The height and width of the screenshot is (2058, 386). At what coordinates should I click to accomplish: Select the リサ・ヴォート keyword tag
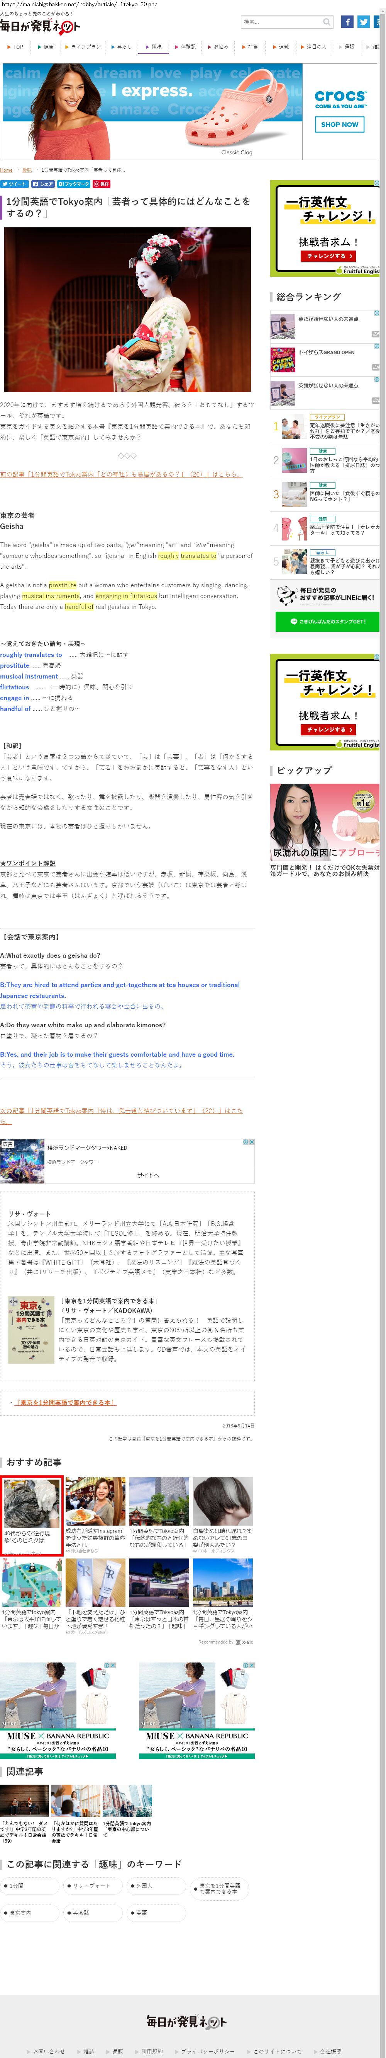coord(93,1886)
